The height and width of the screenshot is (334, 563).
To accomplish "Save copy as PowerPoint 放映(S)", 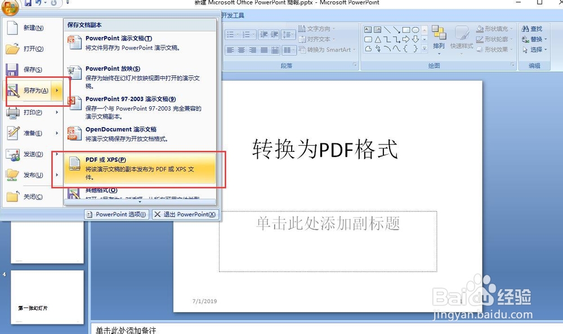I will pos(140,77).
